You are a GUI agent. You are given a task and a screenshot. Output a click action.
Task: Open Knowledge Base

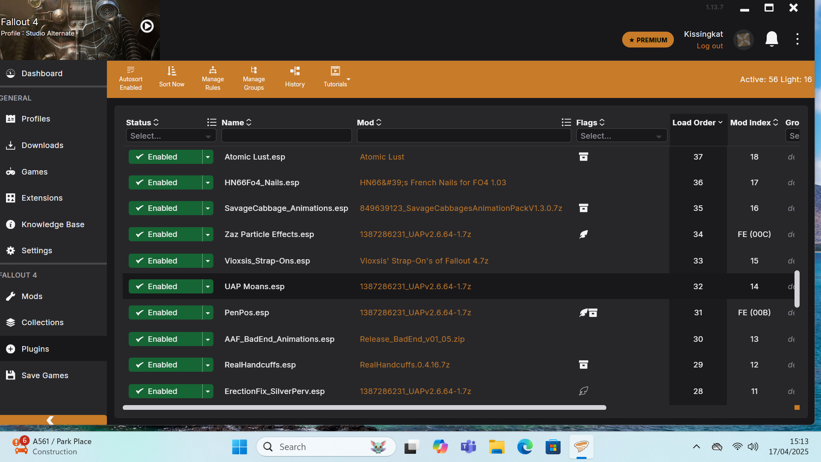coord(53,225)
